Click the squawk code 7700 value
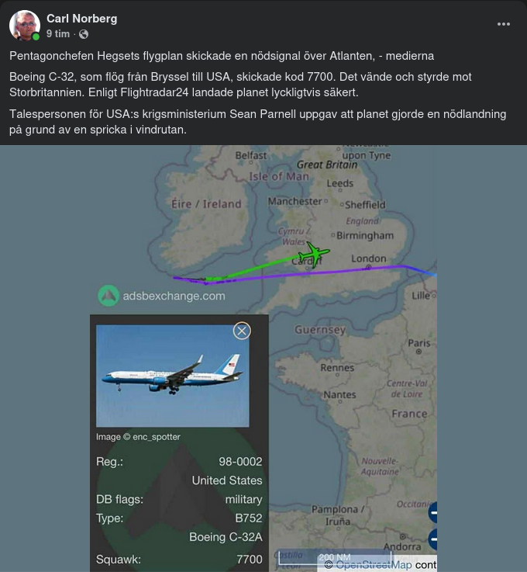The height and width of the screenshot is (572, 527). click(250, 559)
